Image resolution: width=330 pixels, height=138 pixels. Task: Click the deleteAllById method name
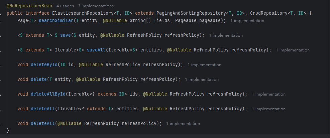pos(48,94)
